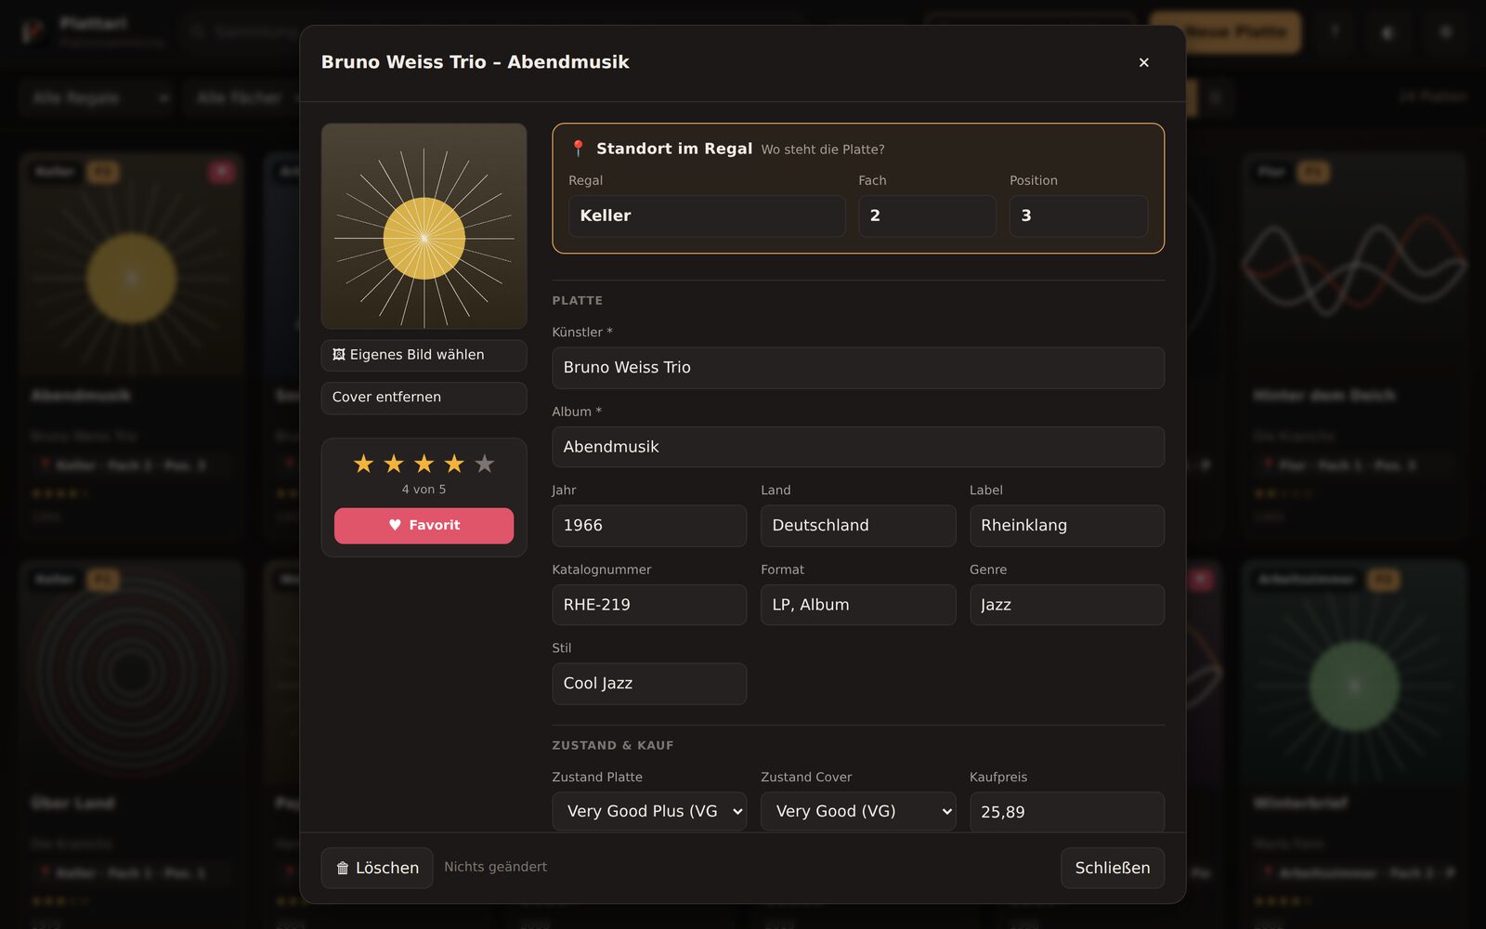Click the 'Wo steht die Platte?' hint
Screen dimensions: 1486x929
coord(823,150)
